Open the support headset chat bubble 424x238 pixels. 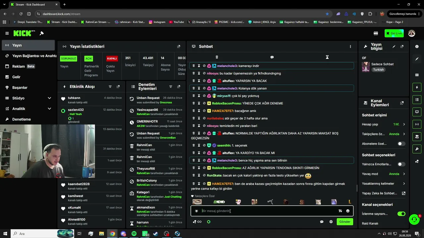[x=414, y=219]
